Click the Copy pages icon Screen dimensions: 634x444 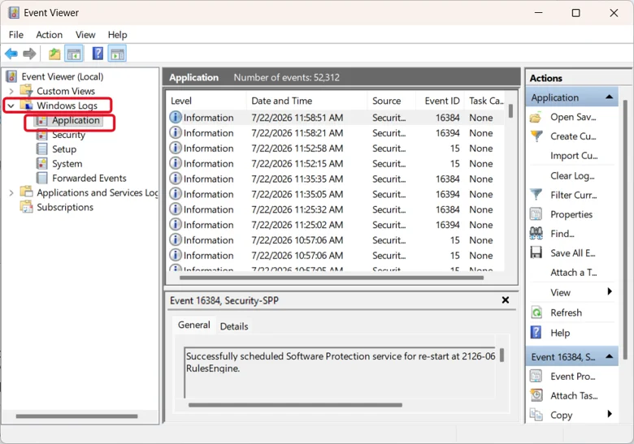[x=536, y=415]
